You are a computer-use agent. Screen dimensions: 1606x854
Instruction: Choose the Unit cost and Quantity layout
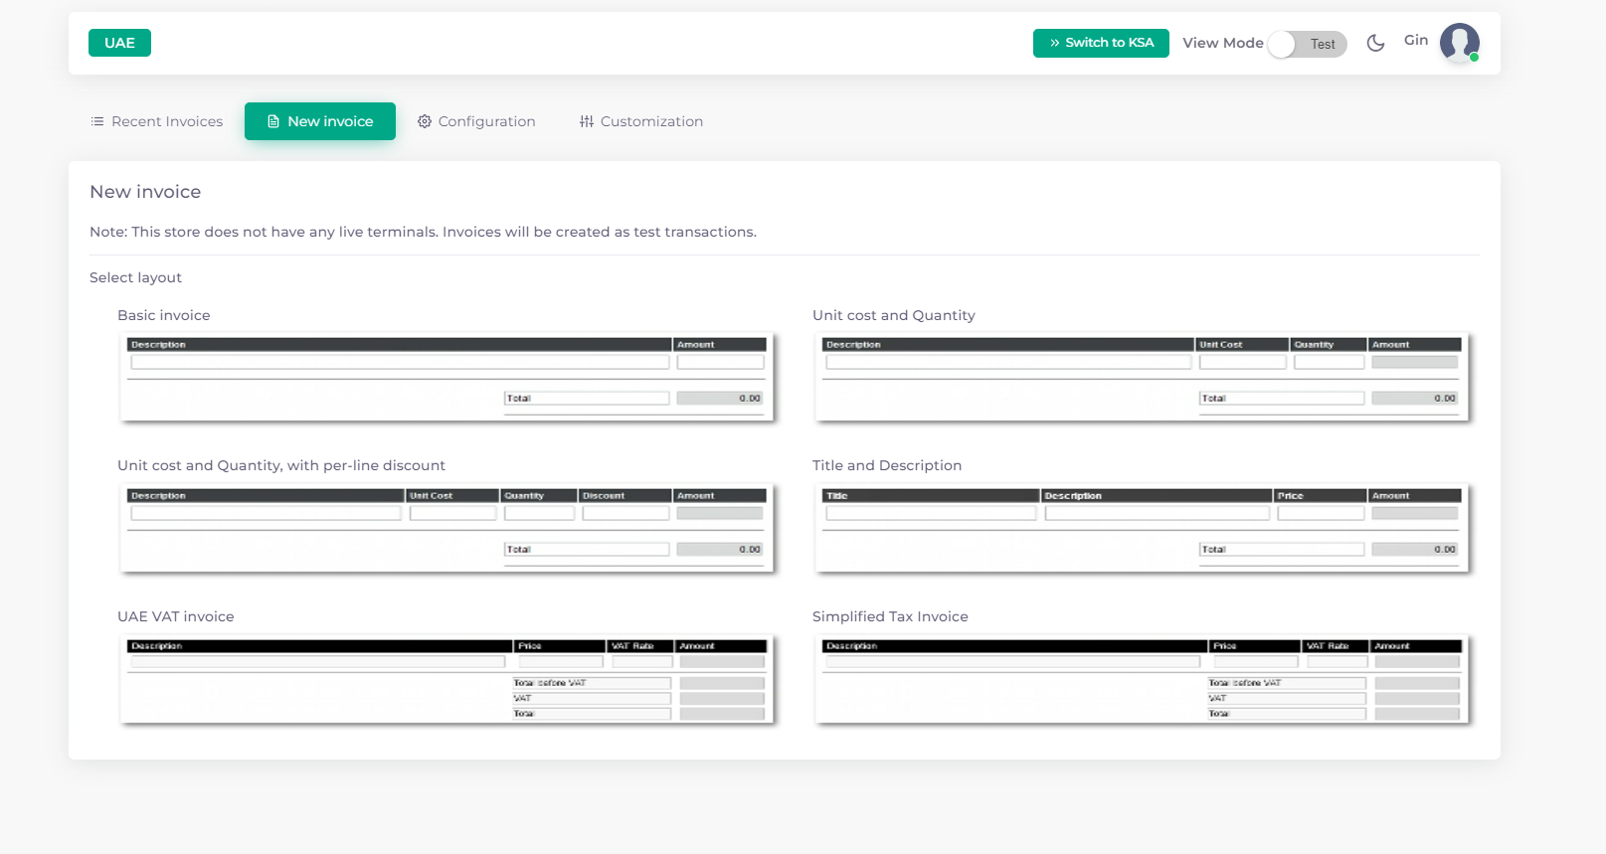coord(1142,377)
